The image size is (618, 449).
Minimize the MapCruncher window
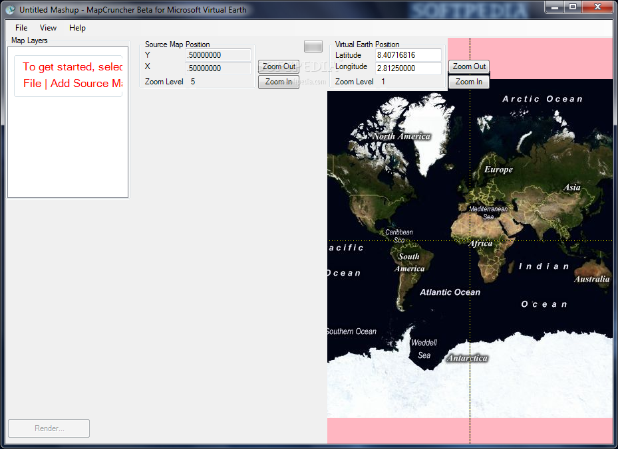pos(555,7)
